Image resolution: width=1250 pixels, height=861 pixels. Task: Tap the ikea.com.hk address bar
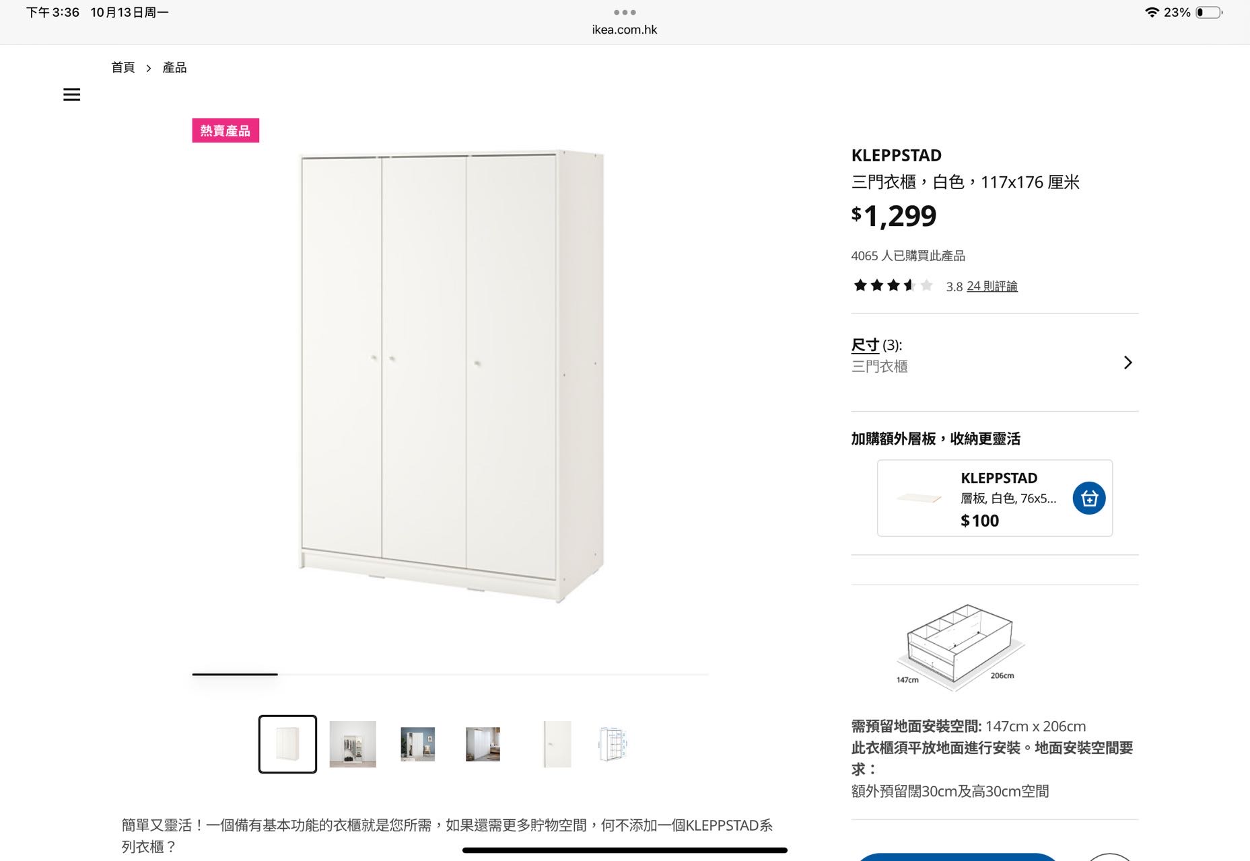pyautogui.click(x=625, y=30)
